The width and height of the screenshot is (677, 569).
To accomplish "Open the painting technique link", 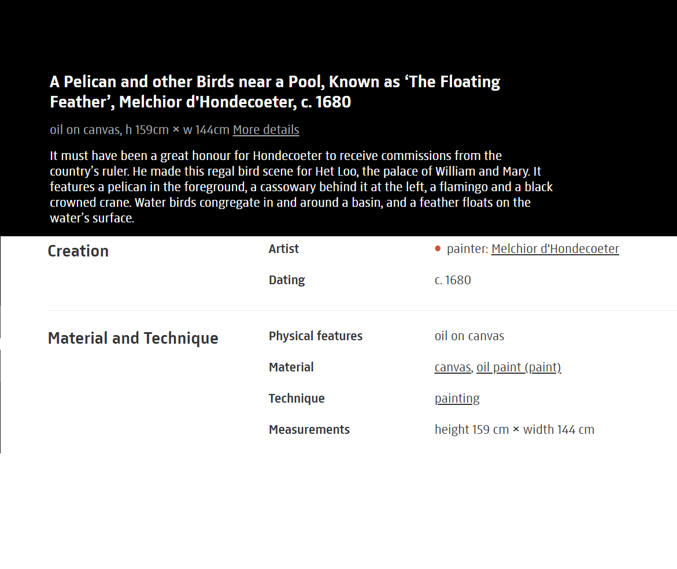I will 457,399.
